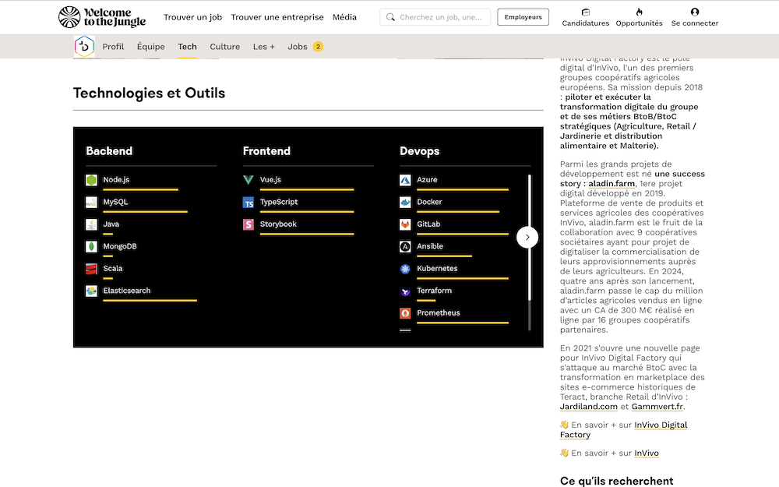Click the Devops list vertical scrollbar
The height and width of the screenshot is (487, 779).
coord(530,249)
